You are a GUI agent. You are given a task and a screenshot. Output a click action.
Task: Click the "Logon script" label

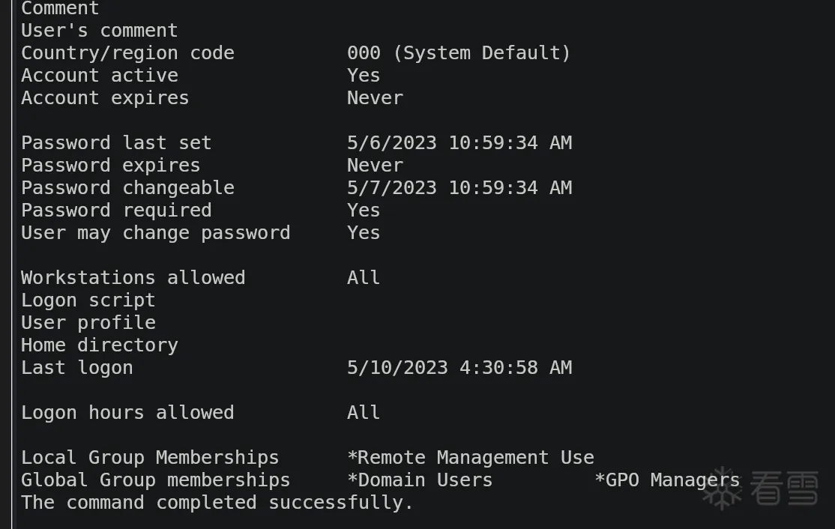click(88, 300)
